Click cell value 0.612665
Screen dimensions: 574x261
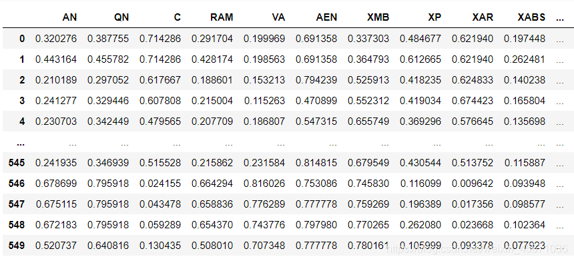[x=420, y=59]
